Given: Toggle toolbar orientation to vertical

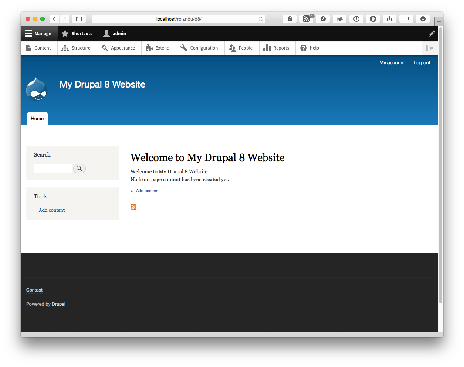Looking at the screenshot, I should tap(430, 48).
